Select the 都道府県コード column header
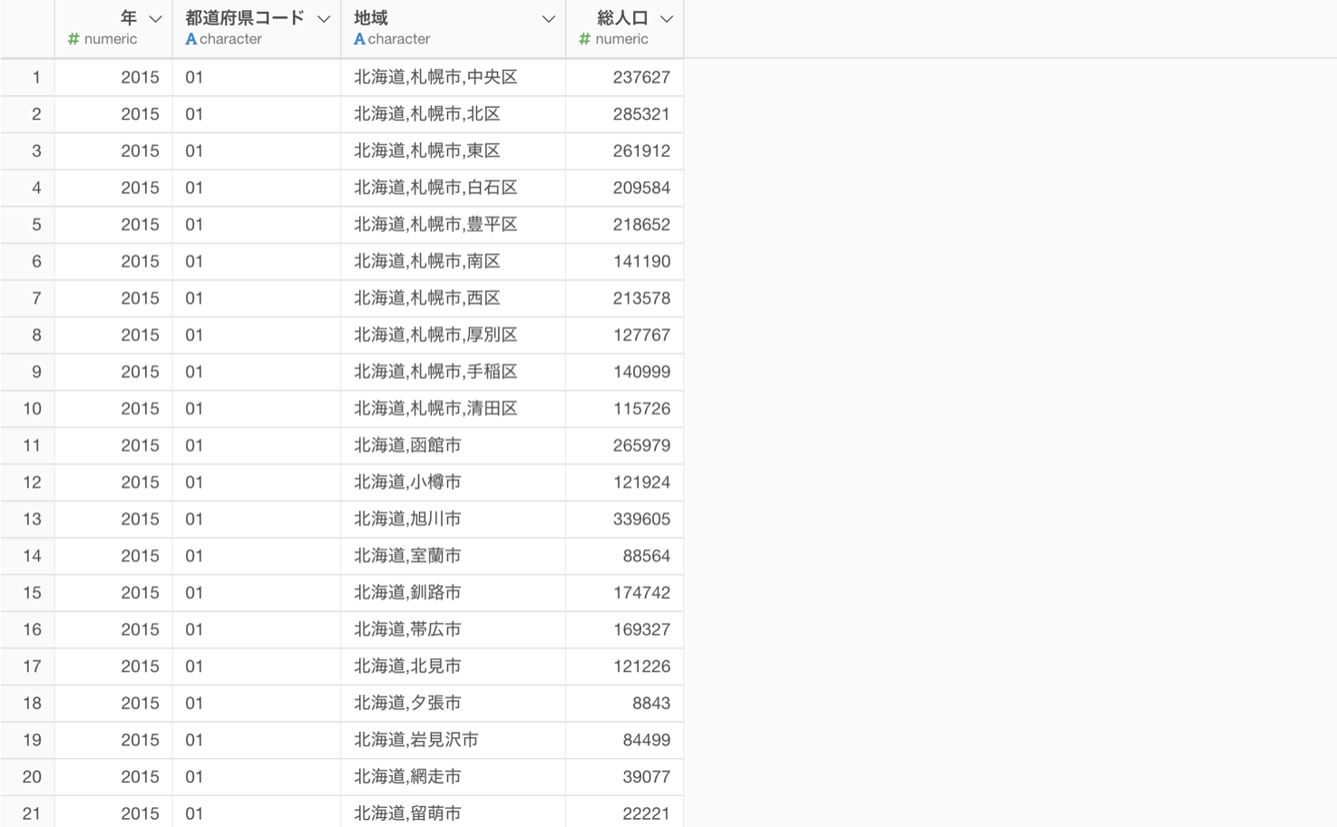 (x=257, y=29)
